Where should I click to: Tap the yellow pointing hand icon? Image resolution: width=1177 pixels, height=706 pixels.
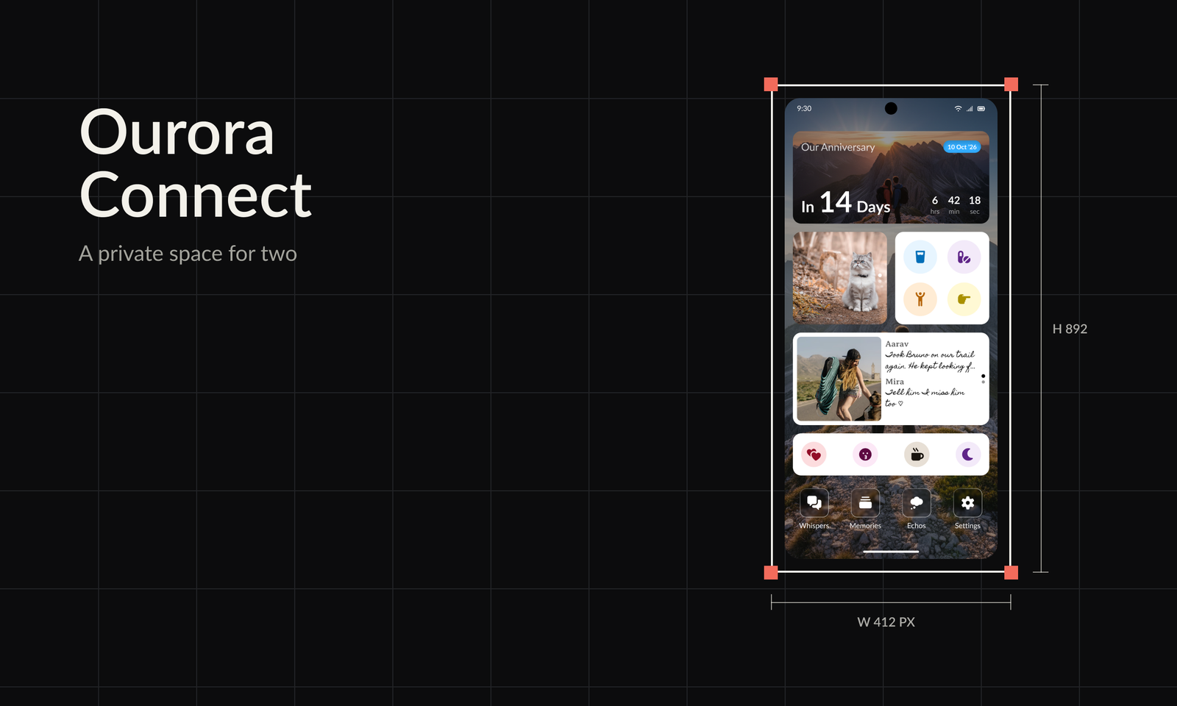click(x=964, y=299)
